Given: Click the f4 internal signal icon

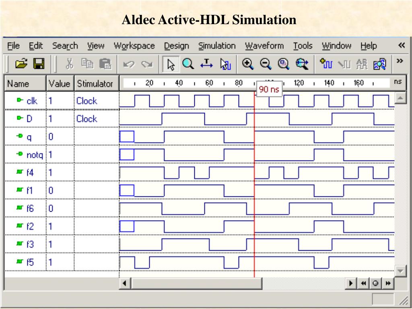Looking at the screenshot, I should pos(20,171).
